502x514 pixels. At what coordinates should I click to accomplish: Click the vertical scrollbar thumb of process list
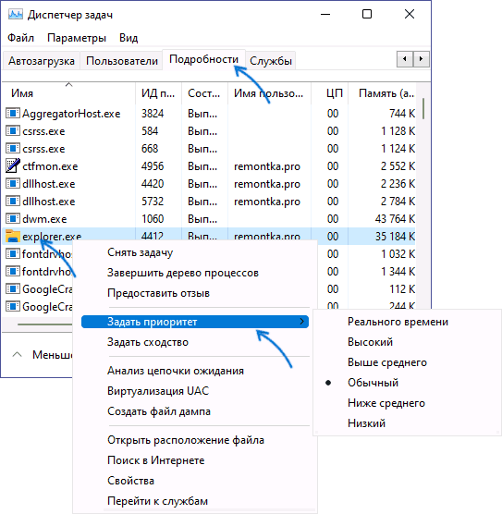[x=423, y=108]
